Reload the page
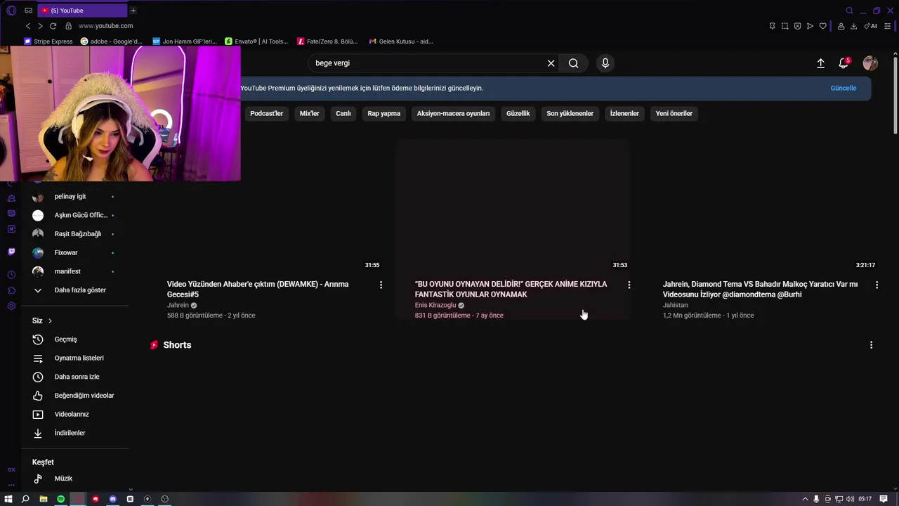Viewport: 899px width, 506px height. tap(53, 26)
